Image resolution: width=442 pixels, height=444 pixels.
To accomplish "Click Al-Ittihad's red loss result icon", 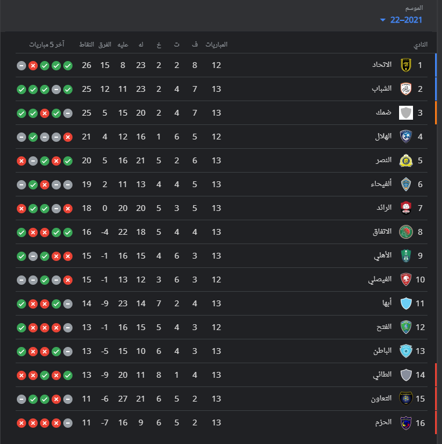I will [33, 66].
